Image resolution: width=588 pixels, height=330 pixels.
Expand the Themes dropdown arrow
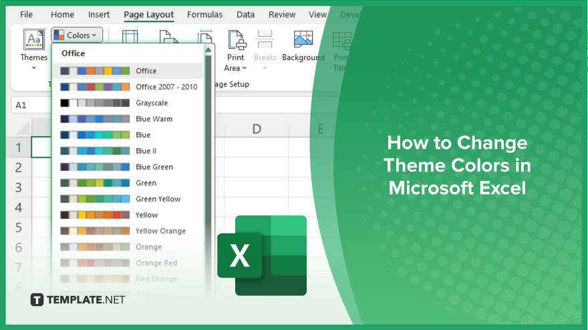point(34,68)
